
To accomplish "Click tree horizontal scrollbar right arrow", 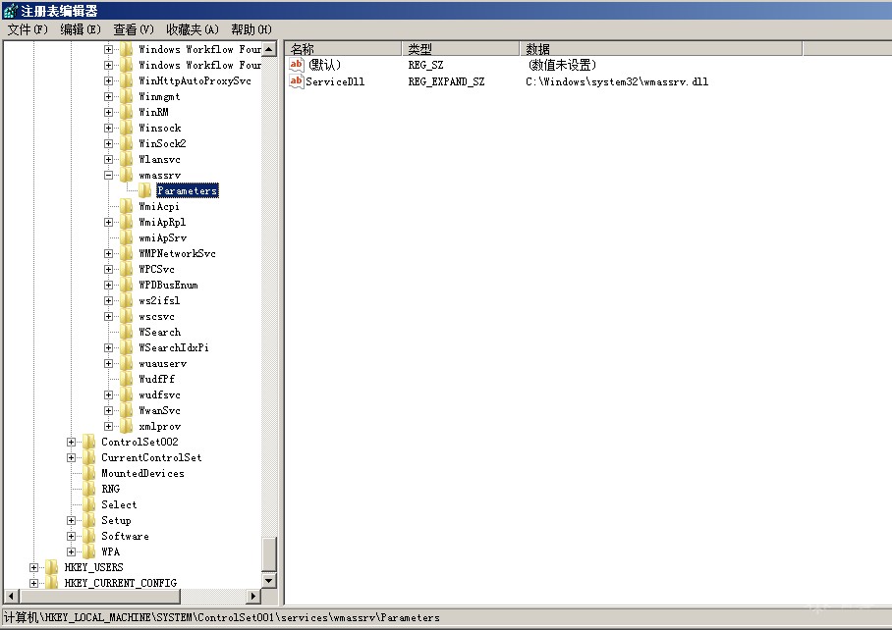I will [253, 596].
